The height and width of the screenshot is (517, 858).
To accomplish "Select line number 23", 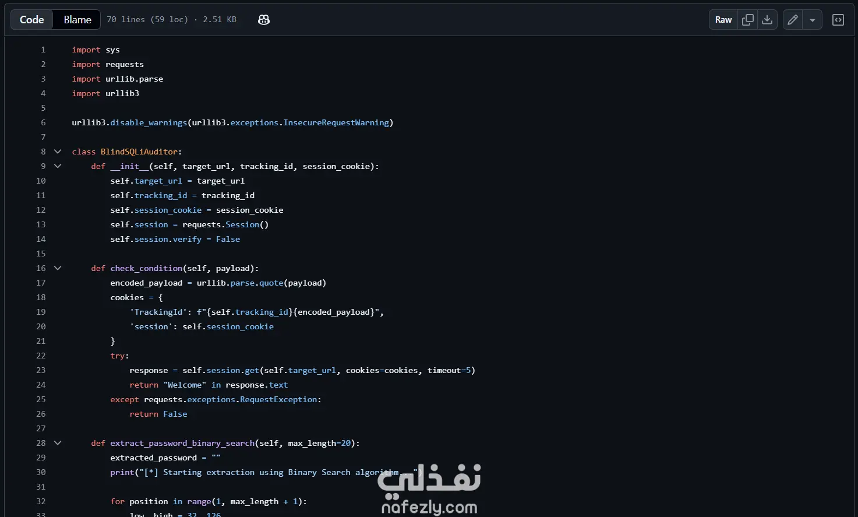I will pos(41,370).
